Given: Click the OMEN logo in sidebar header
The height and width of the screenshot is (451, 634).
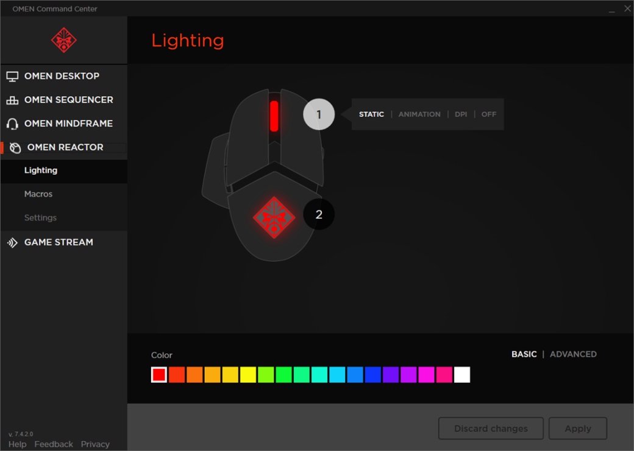Looking at the screenshot, I should tap(63, 40).
